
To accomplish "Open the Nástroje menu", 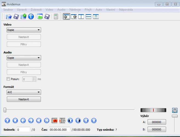I will 75,10.
